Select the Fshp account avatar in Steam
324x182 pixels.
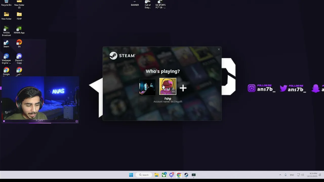pyautogui.click(x=168, y=86)
